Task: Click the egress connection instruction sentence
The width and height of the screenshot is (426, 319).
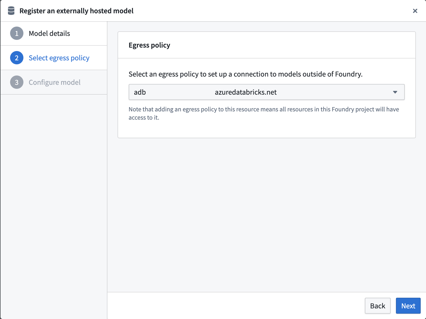Action: click(246, 74)
